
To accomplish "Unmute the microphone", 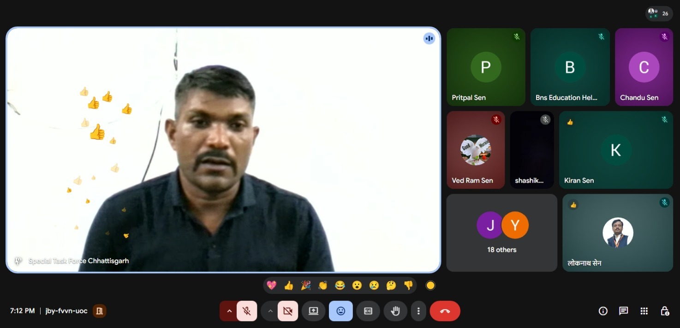I will [247, 311].
